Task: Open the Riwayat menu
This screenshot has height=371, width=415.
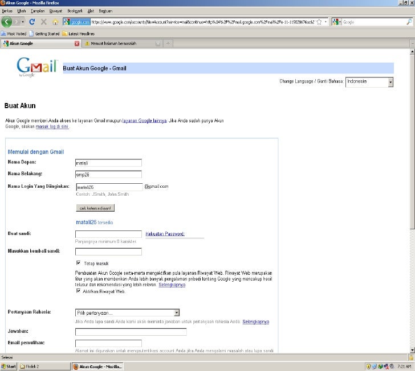Action: pyautogui.click(x=56, y=11)
